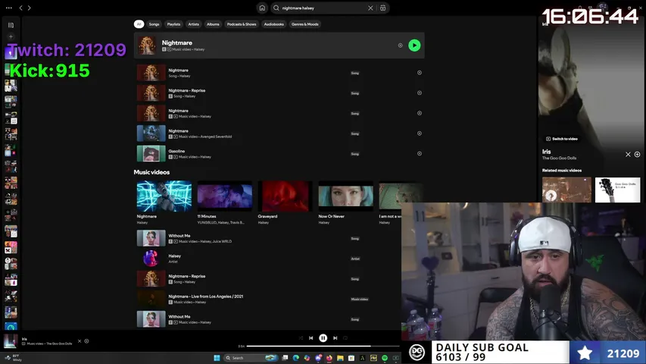Dismiss now-playing Iris with the X in bottom bar
646x364 pixels.
[x=80, y=341]
